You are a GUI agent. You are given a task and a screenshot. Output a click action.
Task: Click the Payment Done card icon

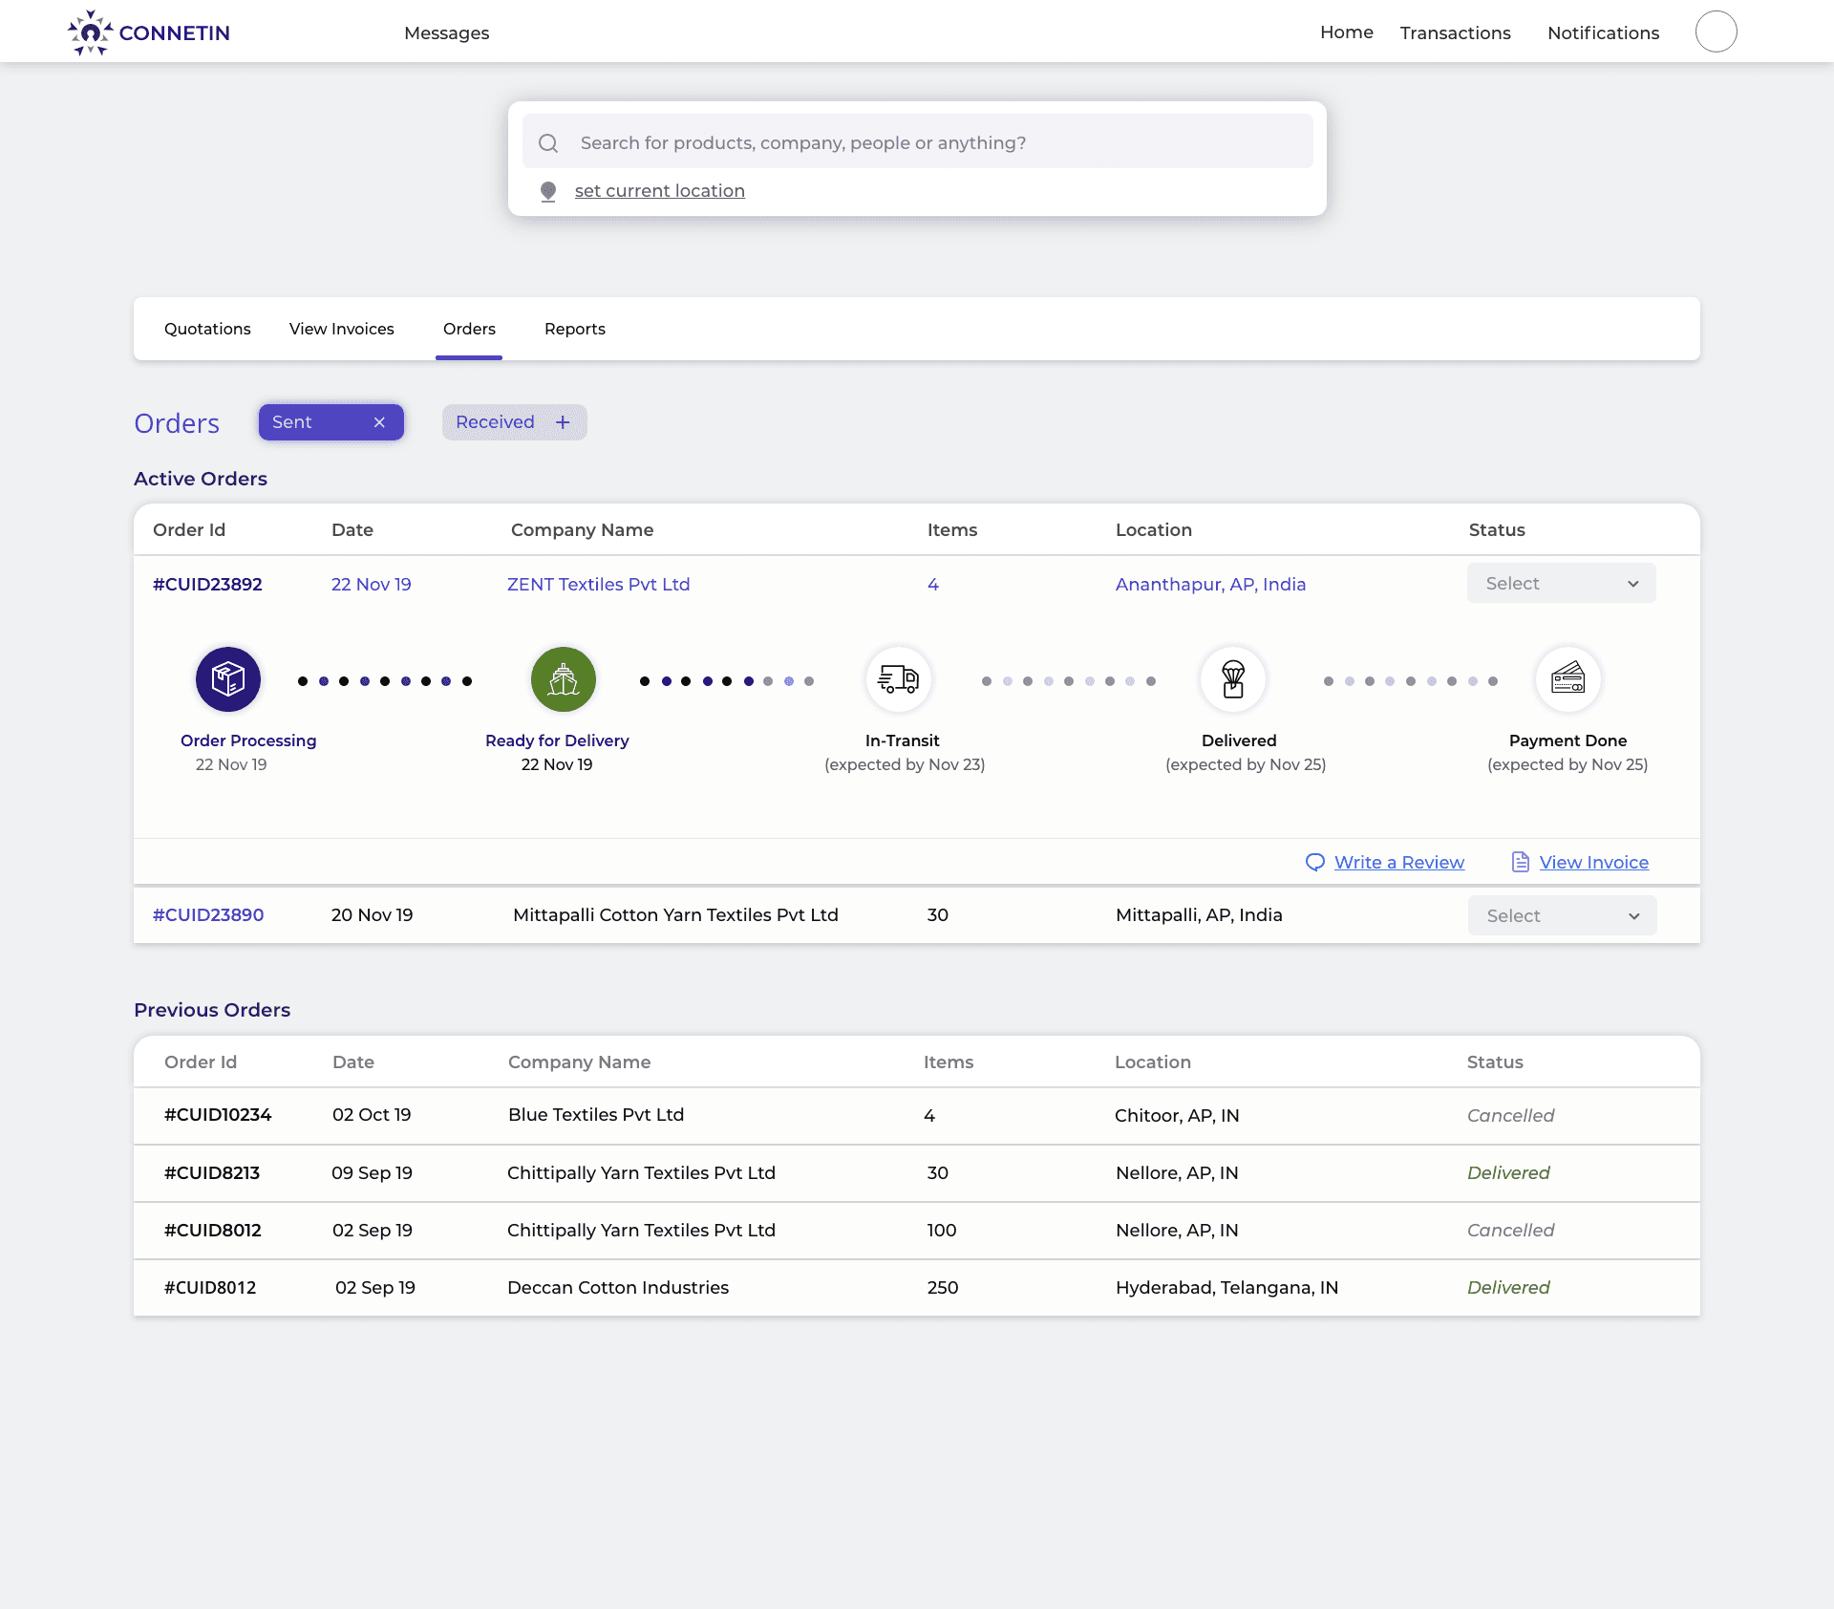1567,679
